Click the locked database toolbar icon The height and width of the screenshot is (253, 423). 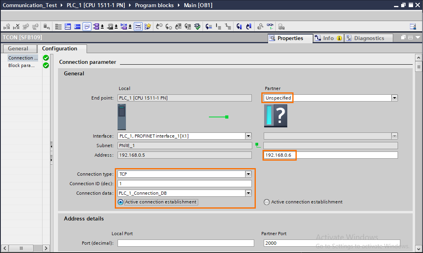pyautogui.click(x=281, y=27)
